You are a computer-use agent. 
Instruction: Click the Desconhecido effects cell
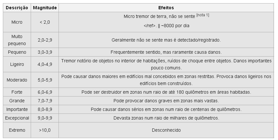(x=166, y=130)
